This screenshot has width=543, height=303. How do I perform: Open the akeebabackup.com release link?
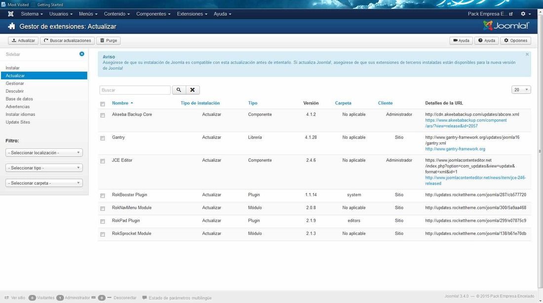[466, 123]
